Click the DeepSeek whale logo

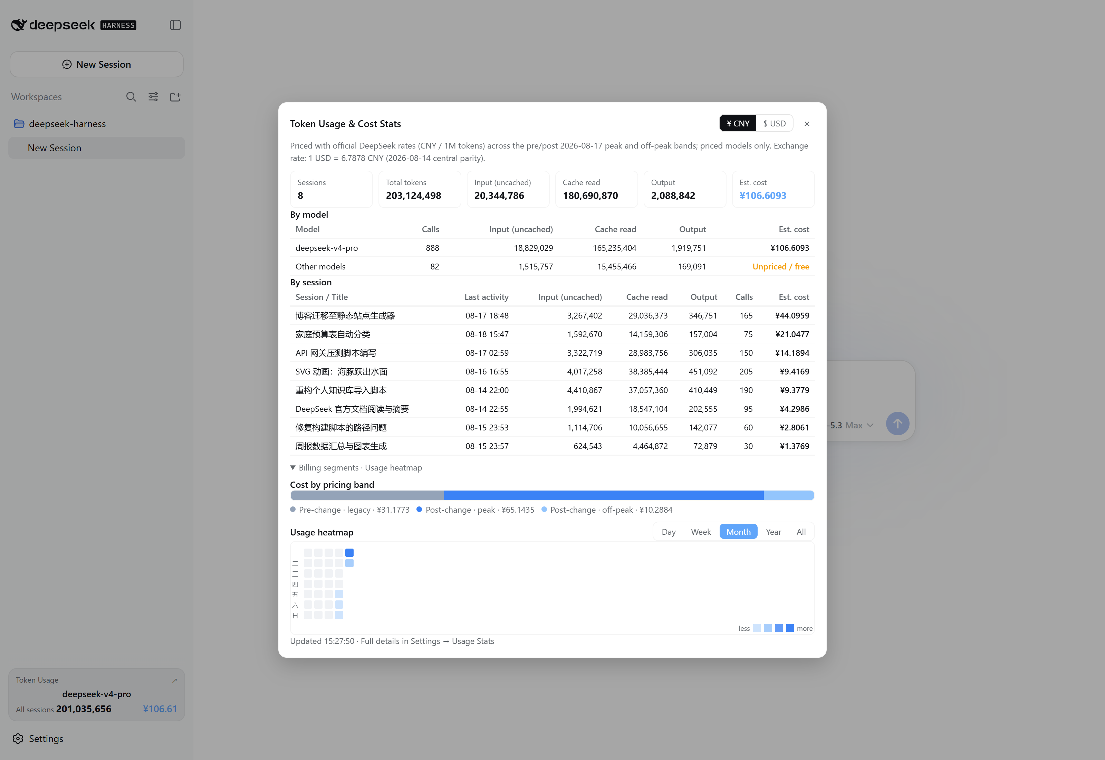19,25
